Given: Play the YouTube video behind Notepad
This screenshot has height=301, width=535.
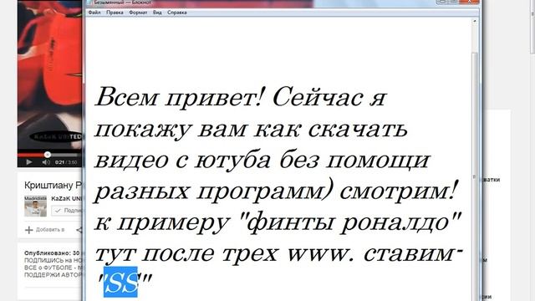Looking at the screenshot, I should coord(29,162).
